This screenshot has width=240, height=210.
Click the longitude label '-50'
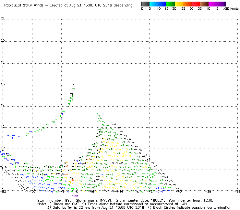tap(32, 192)
